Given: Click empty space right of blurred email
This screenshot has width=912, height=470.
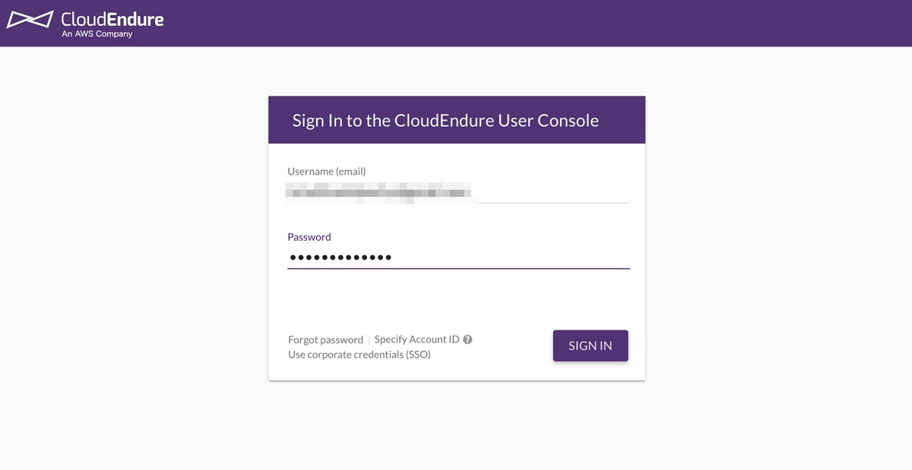Looking at the screenshot, I should click(553, 191).
